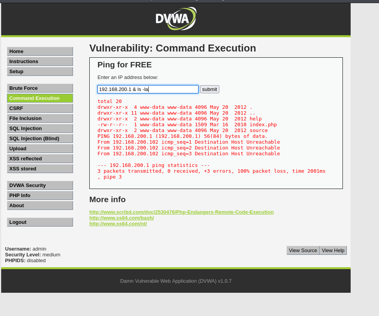
Task: Click the '3 packets transmitted' summary line
Action: pos(212,171)
